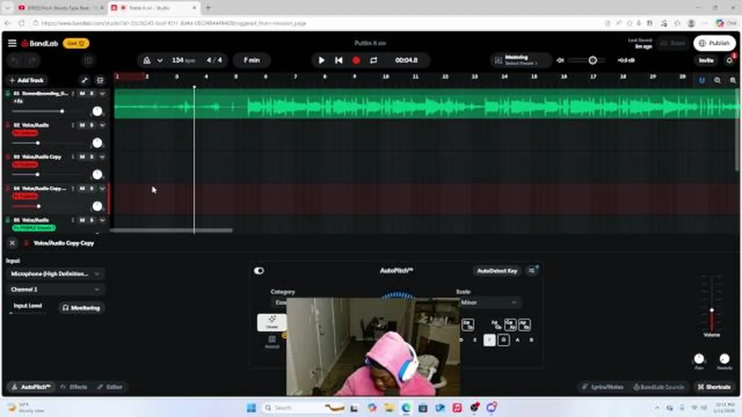Click the green waveform region on track 01
Viewport: 742px width, 417px height.
(426, 104)
